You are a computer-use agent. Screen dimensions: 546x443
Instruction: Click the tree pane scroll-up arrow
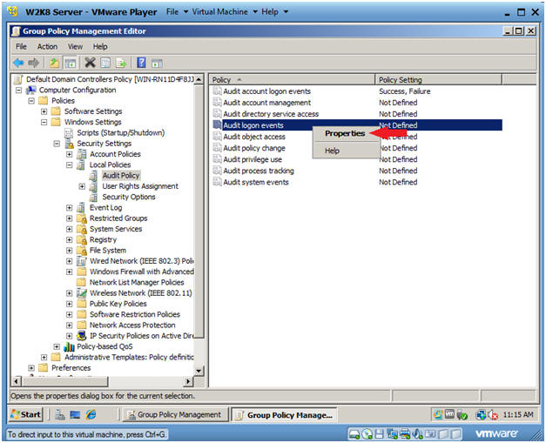[x=199, y=80]
